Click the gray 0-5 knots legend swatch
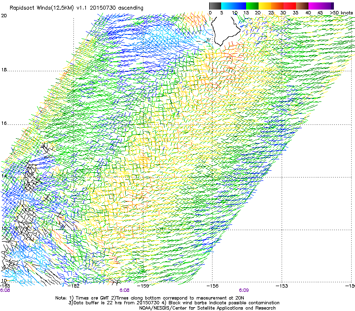The image size is (355, 311). click(215, 6)
